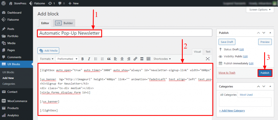Click Add New submenu item

(x=8, y=78)
